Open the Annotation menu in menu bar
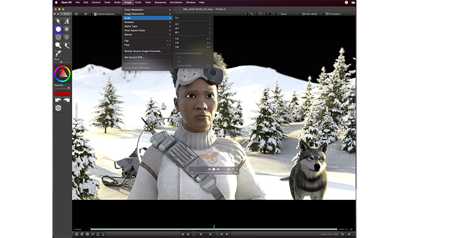 pos(176,2)
